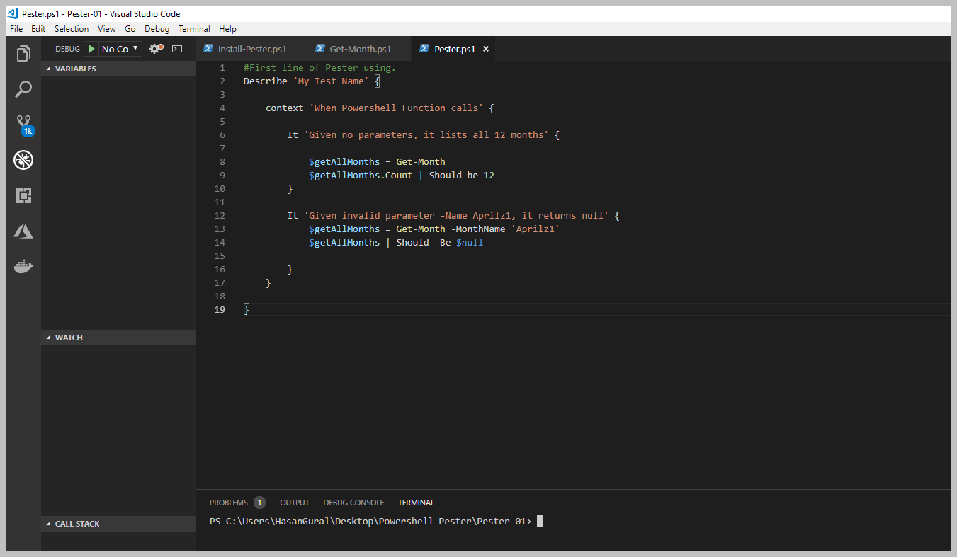
Task: Click PowerShell file icon on Get-Month.ps1 tab
Action: click(x=320, y=49)
